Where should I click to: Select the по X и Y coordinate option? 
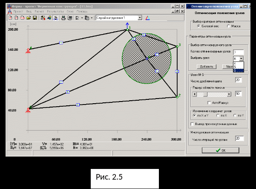click(194, 116)
